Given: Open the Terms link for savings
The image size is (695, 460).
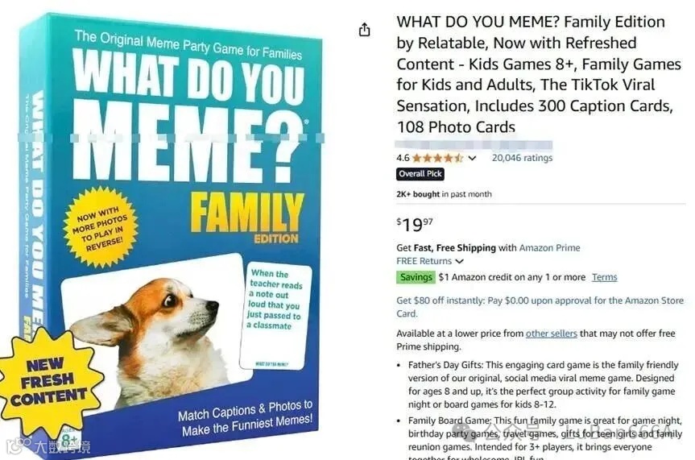Looking at the screenshot, I should [604, 277].
